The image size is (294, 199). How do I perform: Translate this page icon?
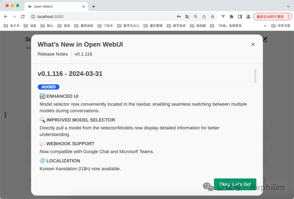tap(187, 17)
